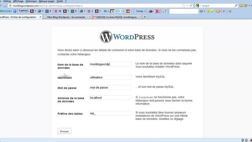Click the calendar-like icon after Dir

coord(113,11)
